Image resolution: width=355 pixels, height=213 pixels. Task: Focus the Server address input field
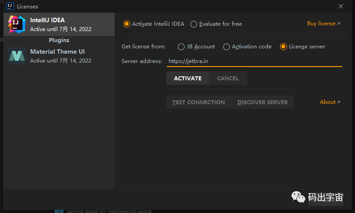click(x=254, y=61)
